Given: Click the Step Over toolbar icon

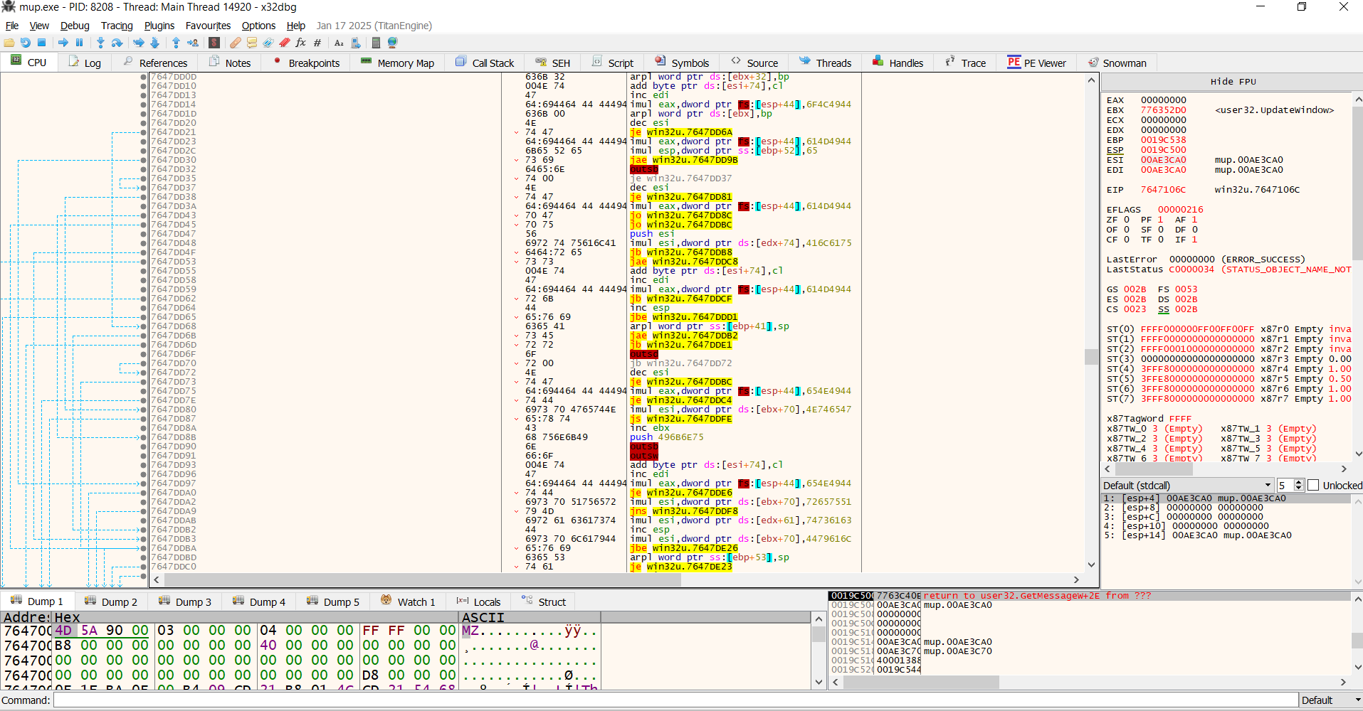Looking at the screenshot, I should [117, 43].
